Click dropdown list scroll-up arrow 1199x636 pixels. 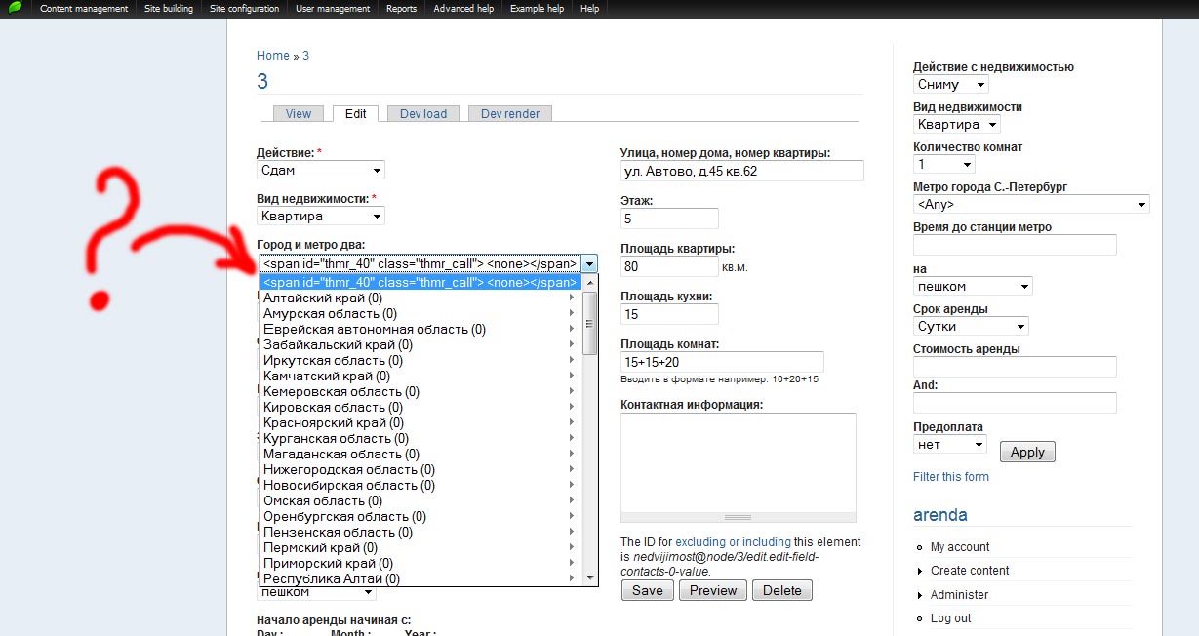pyautogui.click(x=589, y=283)
